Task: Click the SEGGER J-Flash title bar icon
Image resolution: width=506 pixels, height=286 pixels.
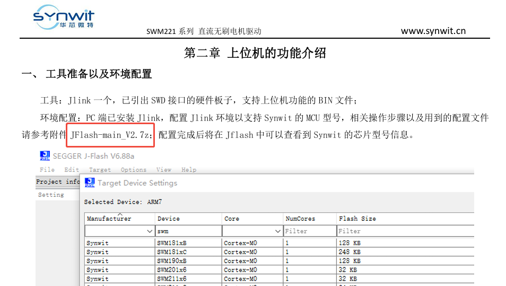Action: tap(45, 155)
